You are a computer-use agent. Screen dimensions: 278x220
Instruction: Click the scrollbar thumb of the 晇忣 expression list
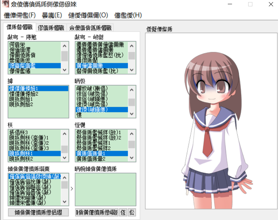coord(132,102)
